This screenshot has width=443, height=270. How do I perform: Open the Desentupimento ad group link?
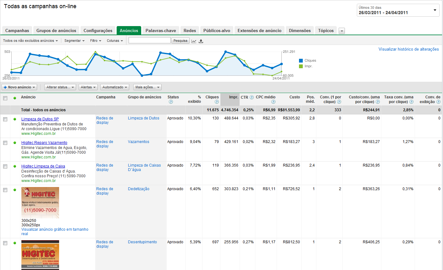(x=142, y=242)
